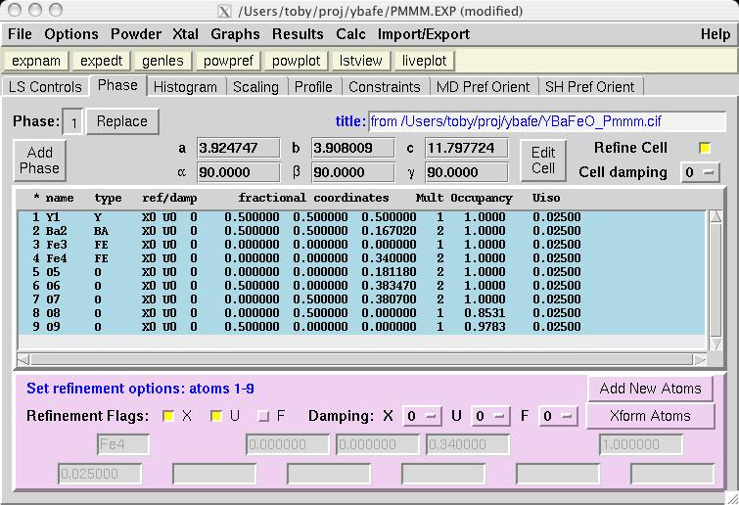Open the Import/Export menu
The height and width of the screenshot is (505, 739).
(423, 34)
